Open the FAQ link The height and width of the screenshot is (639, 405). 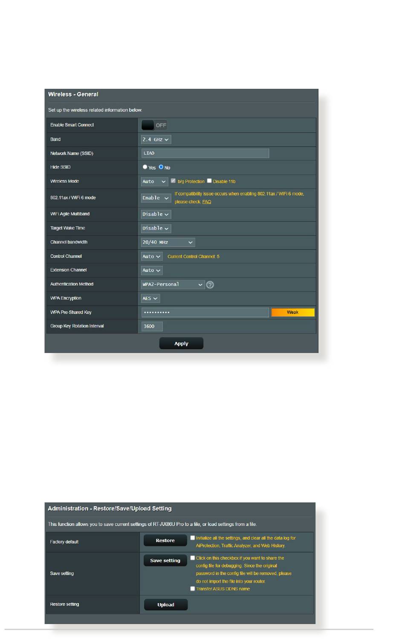point(207,202)
